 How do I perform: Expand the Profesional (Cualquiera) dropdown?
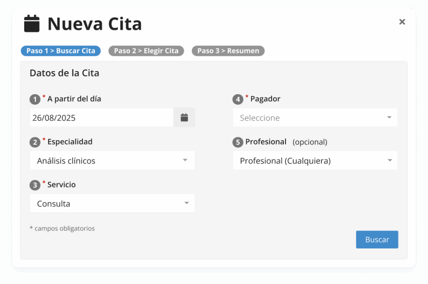tap(315, 161)
